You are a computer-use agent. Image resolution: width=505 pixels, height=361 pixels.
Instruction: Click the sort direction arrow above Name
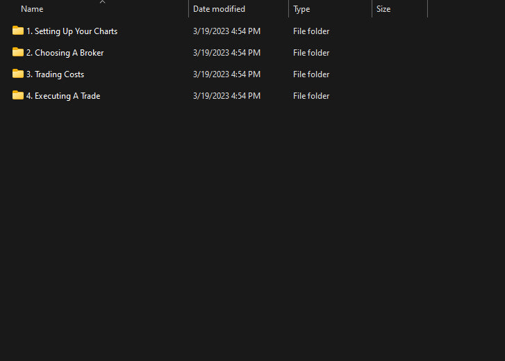pos(102,2)
